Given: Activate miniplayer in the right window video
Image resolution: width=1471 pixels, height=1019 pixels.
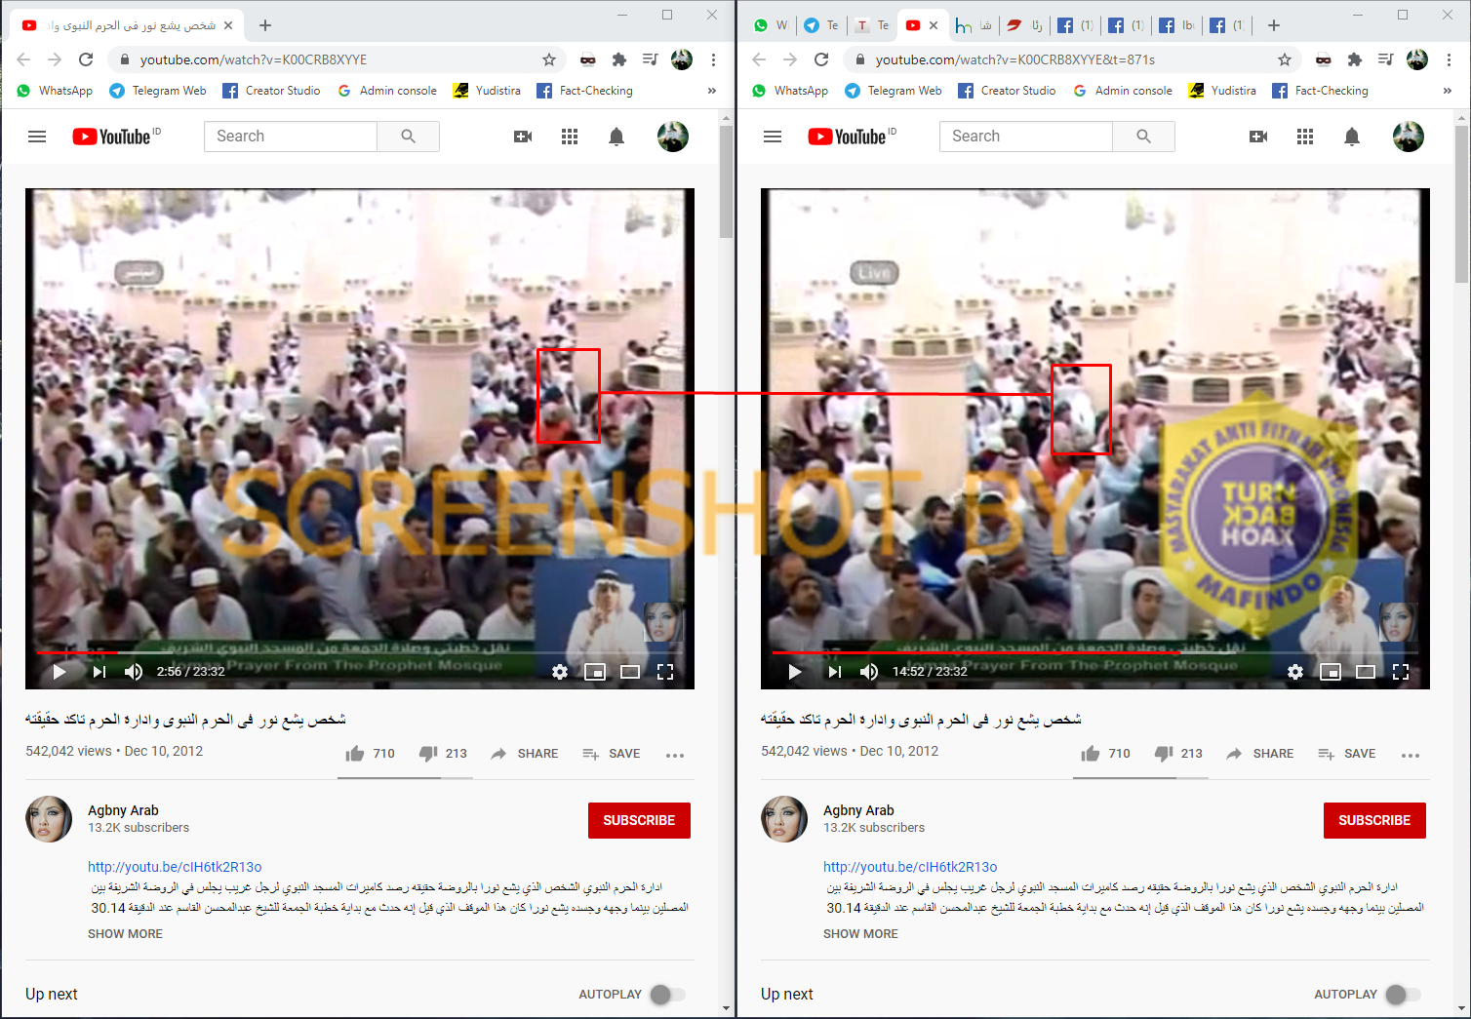Looking at the screenshot, I should click(x=1331, y=672).
